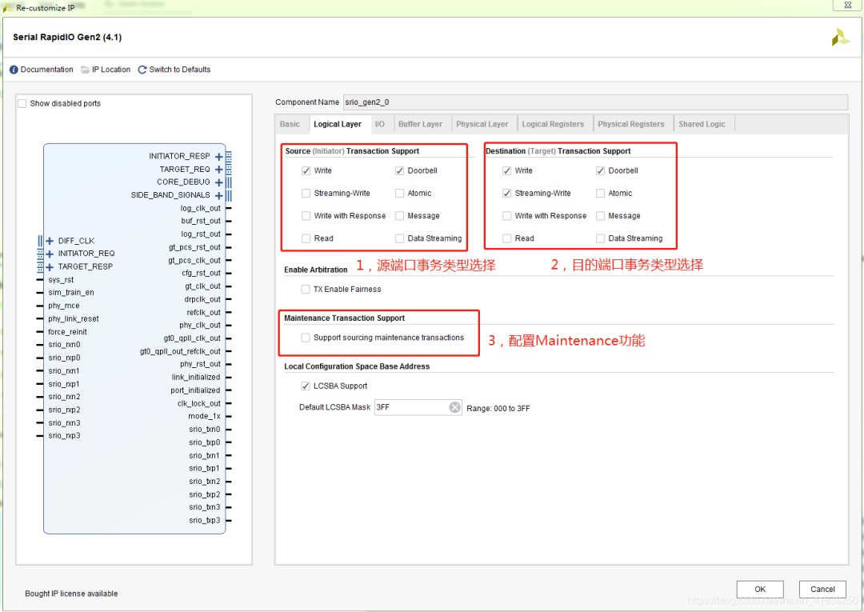Click the port_initialized port label
Image resolution: width=864 pixels, height=612 pixels.
(x=195, y=390)
